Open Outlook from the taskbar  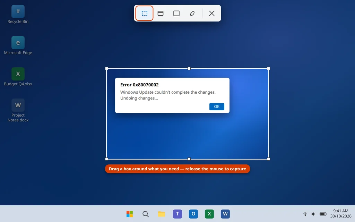[193, 214]
